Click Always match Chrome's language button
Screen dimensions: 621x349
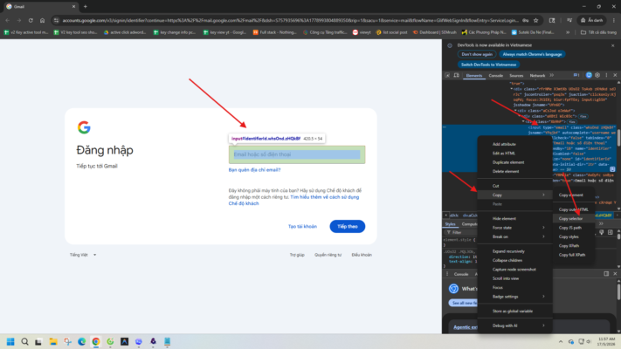[x=532, y=54]
